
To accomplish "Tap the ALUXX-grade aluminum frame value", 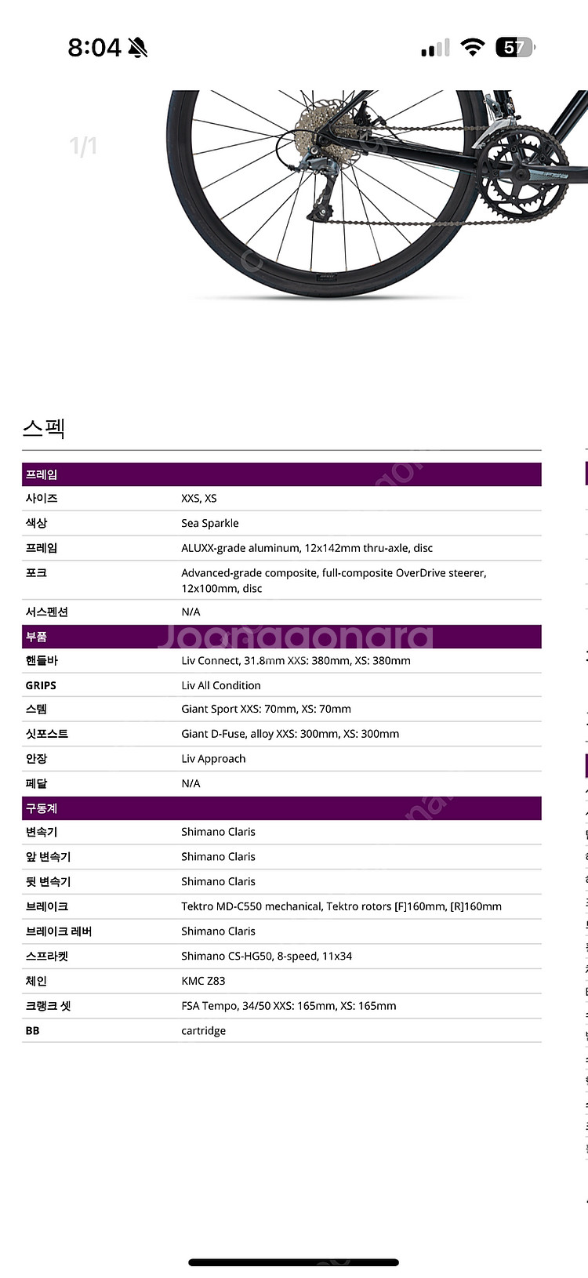I will click(x=307, y=548).
